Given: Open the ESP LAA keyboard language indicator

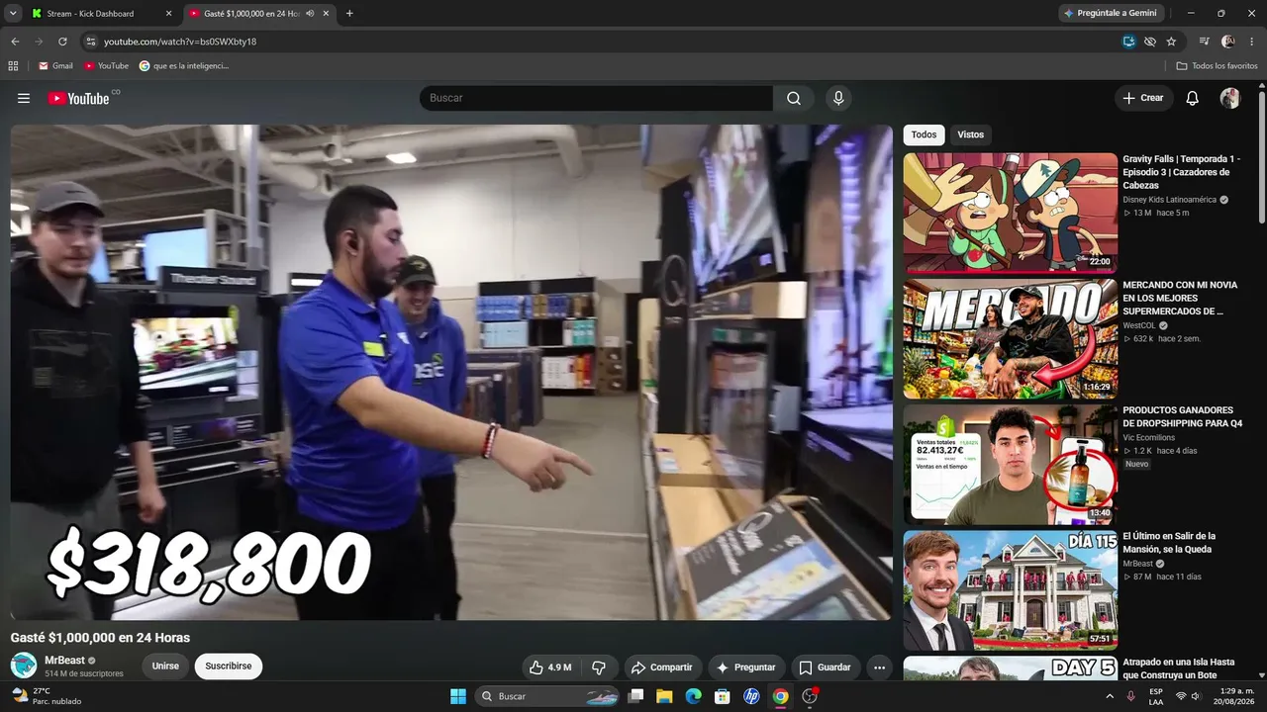Looking at the screenshot, I should pyautogui.click(x=1156, y=696).
